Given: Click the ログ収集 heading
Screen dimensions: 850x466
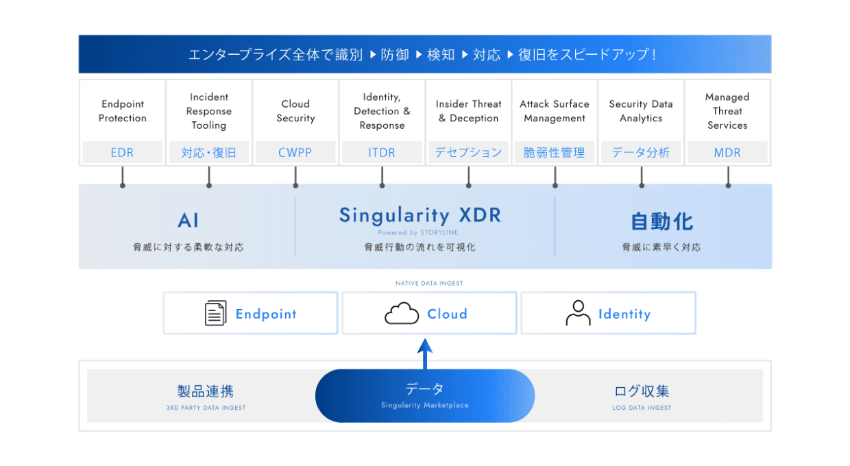Looking at the screenshot, I should 642,391.
